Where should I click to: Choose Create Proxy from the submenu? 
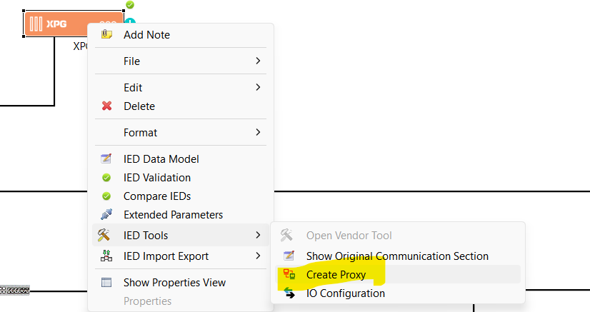click(336, 274)
